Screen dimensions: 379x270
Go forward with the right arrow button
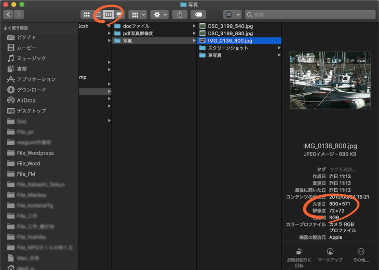pyautogui.click(x=19, y=15)
